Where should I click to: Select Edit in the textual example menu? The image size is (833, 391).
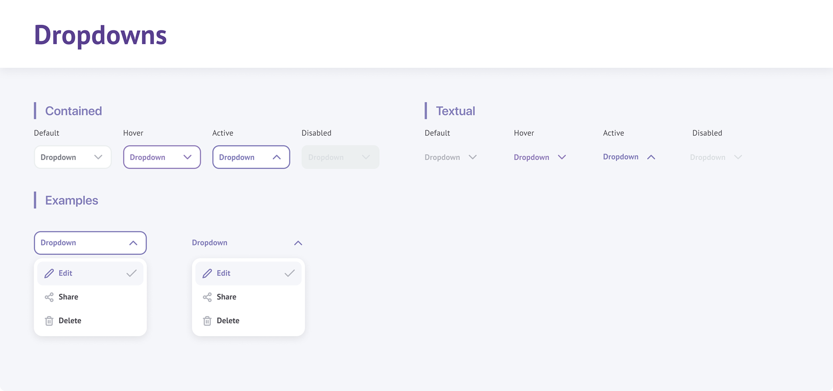coord(249,273)
